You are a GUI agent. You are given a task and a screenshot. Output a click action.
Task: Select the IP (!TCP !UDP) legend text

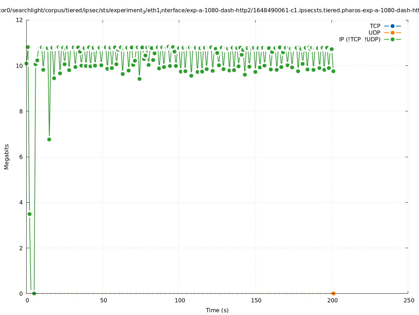pyautogui.click(x=359, y=39)
